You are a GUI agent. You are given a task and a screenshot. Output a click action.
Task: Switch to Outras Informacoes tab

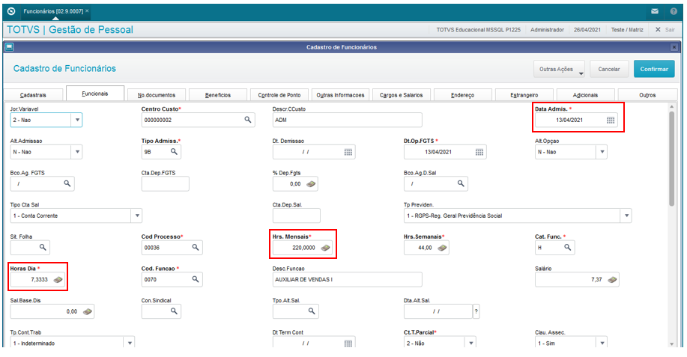pyautogui.click(x=340, y=95)
